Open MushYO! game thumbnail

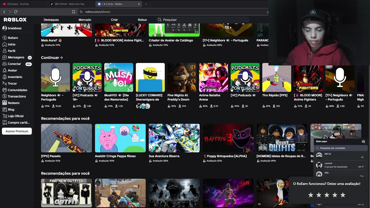pyautogui.click(x=119, y=77)
